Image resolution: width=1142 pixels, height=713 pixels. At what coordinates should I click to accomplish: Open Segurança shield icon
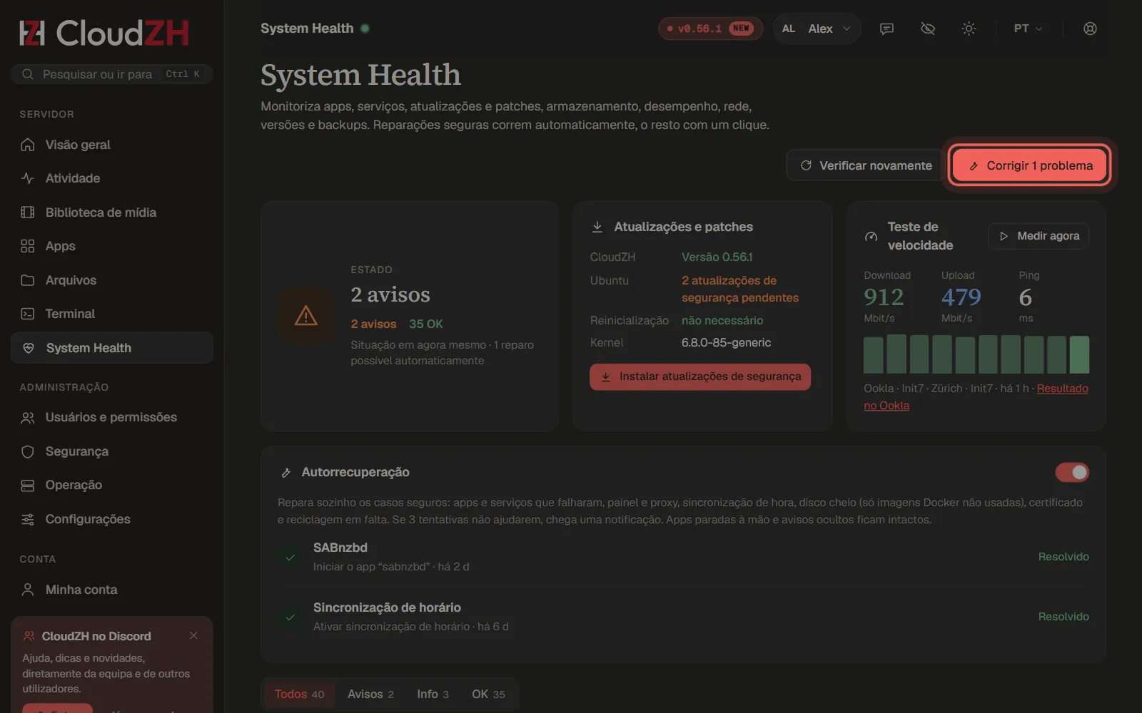coord(28,451)
